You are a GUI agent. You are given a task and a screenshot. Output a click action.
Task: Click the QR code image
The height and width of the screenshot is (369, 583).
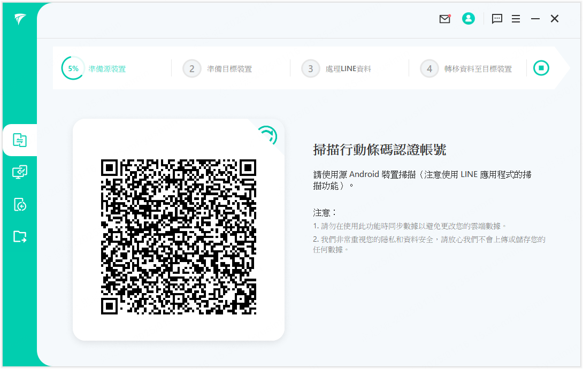(x=179, y=237)
